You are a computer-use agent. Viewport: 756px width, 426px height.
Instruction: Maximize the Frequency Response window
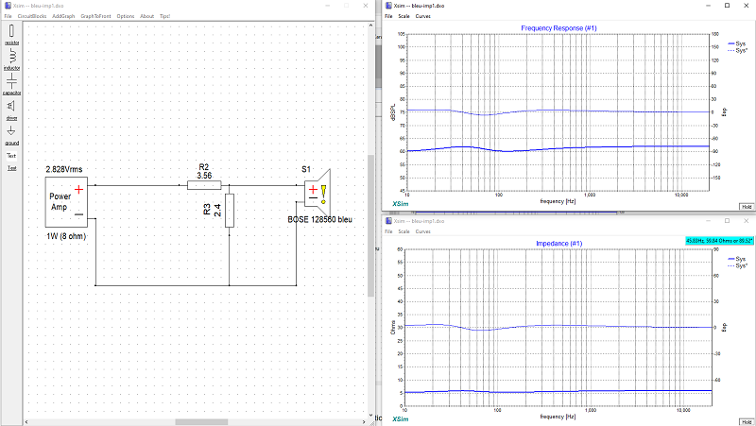[727, 6]
